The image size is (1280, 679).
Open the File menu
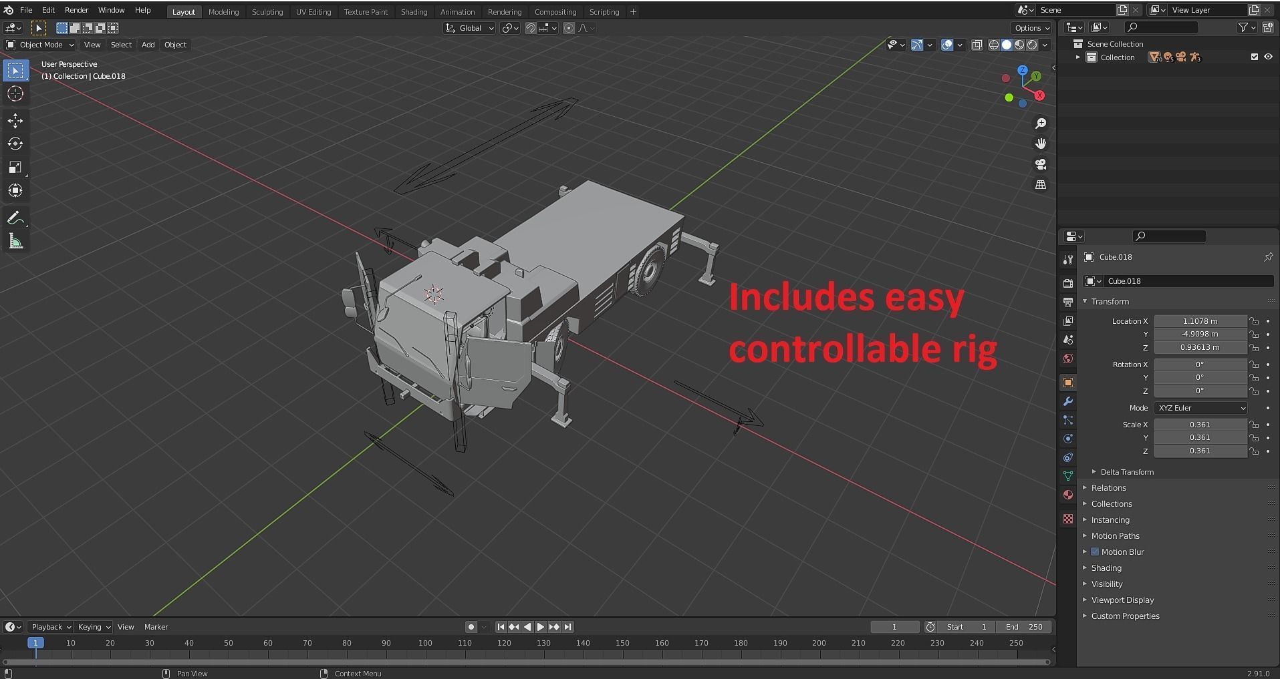coord(26,10)
